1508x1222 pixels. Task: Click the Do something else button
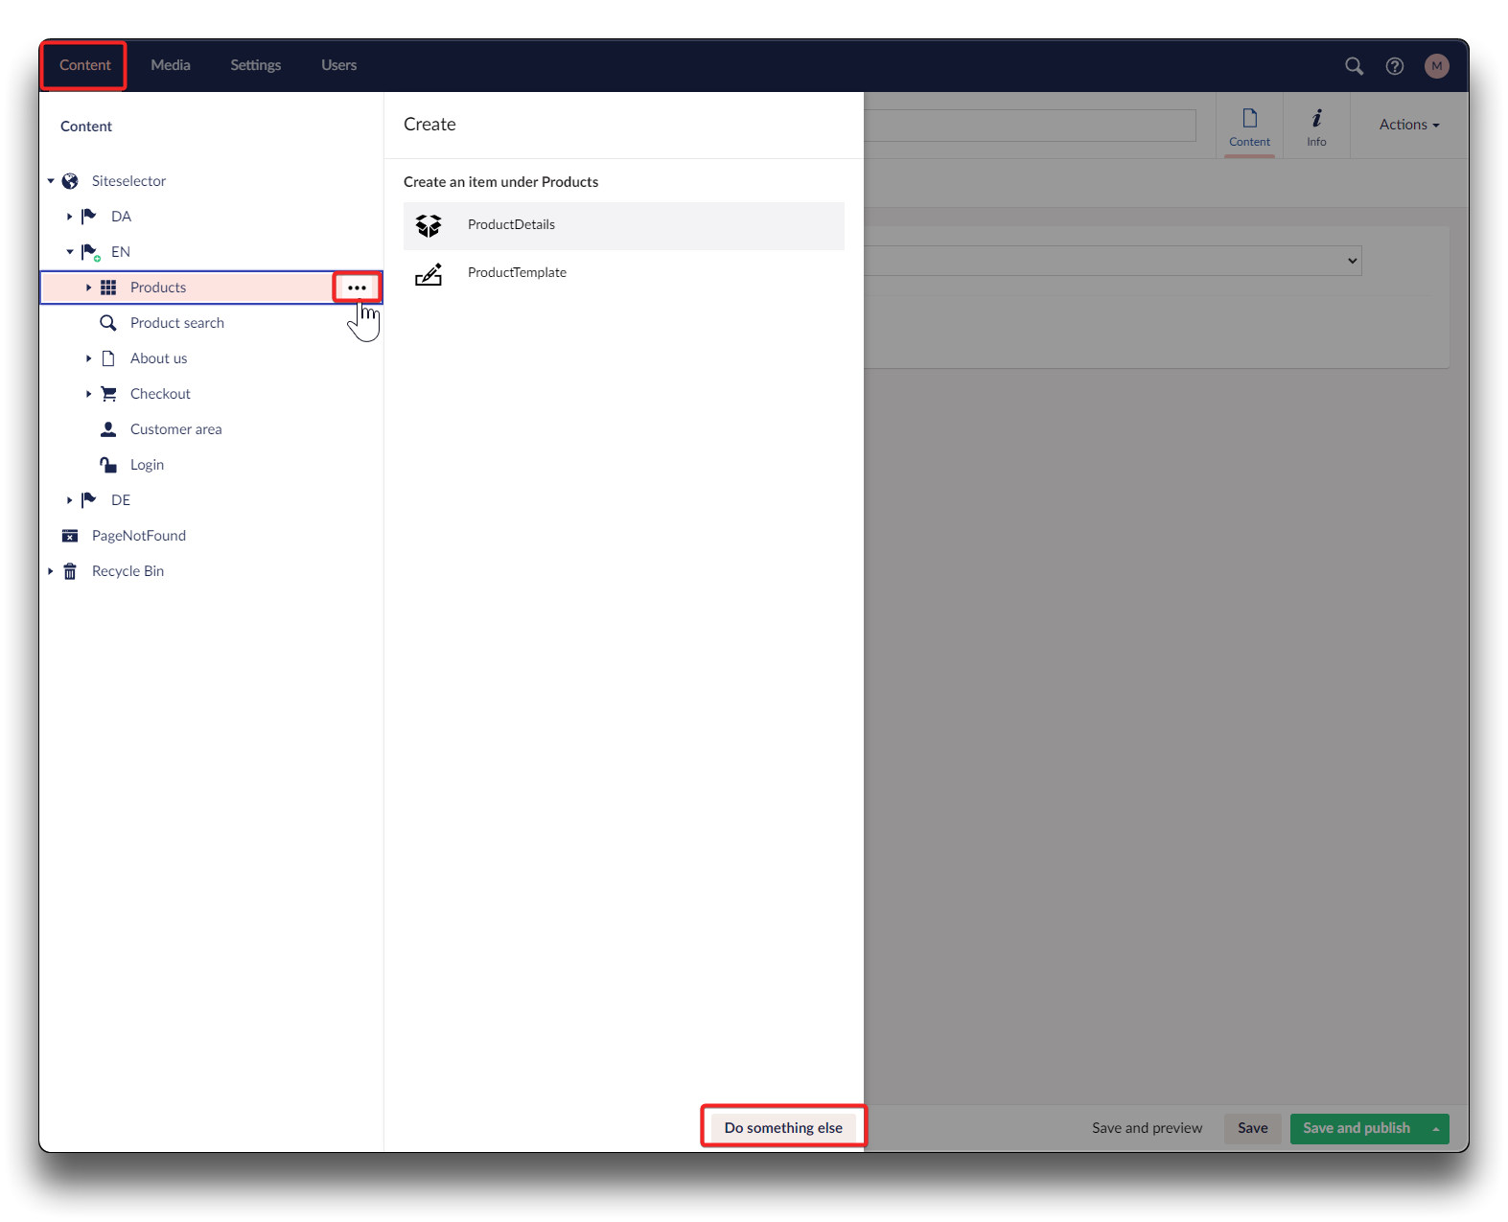pos(783,1127)
